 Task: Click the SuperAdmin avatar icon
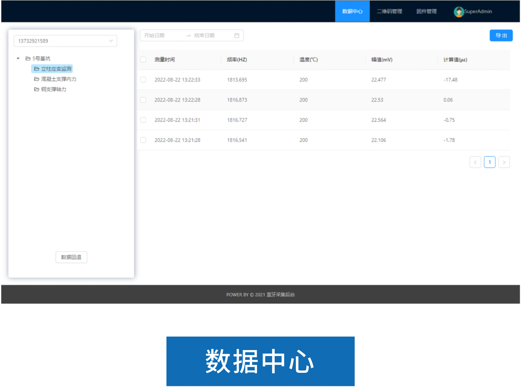458,12
